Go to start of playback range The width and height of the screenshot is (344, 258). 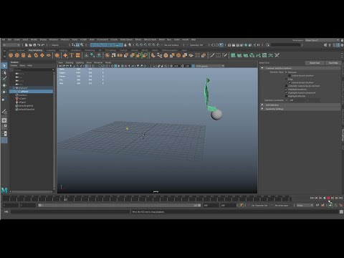click(x=312, y=198)
